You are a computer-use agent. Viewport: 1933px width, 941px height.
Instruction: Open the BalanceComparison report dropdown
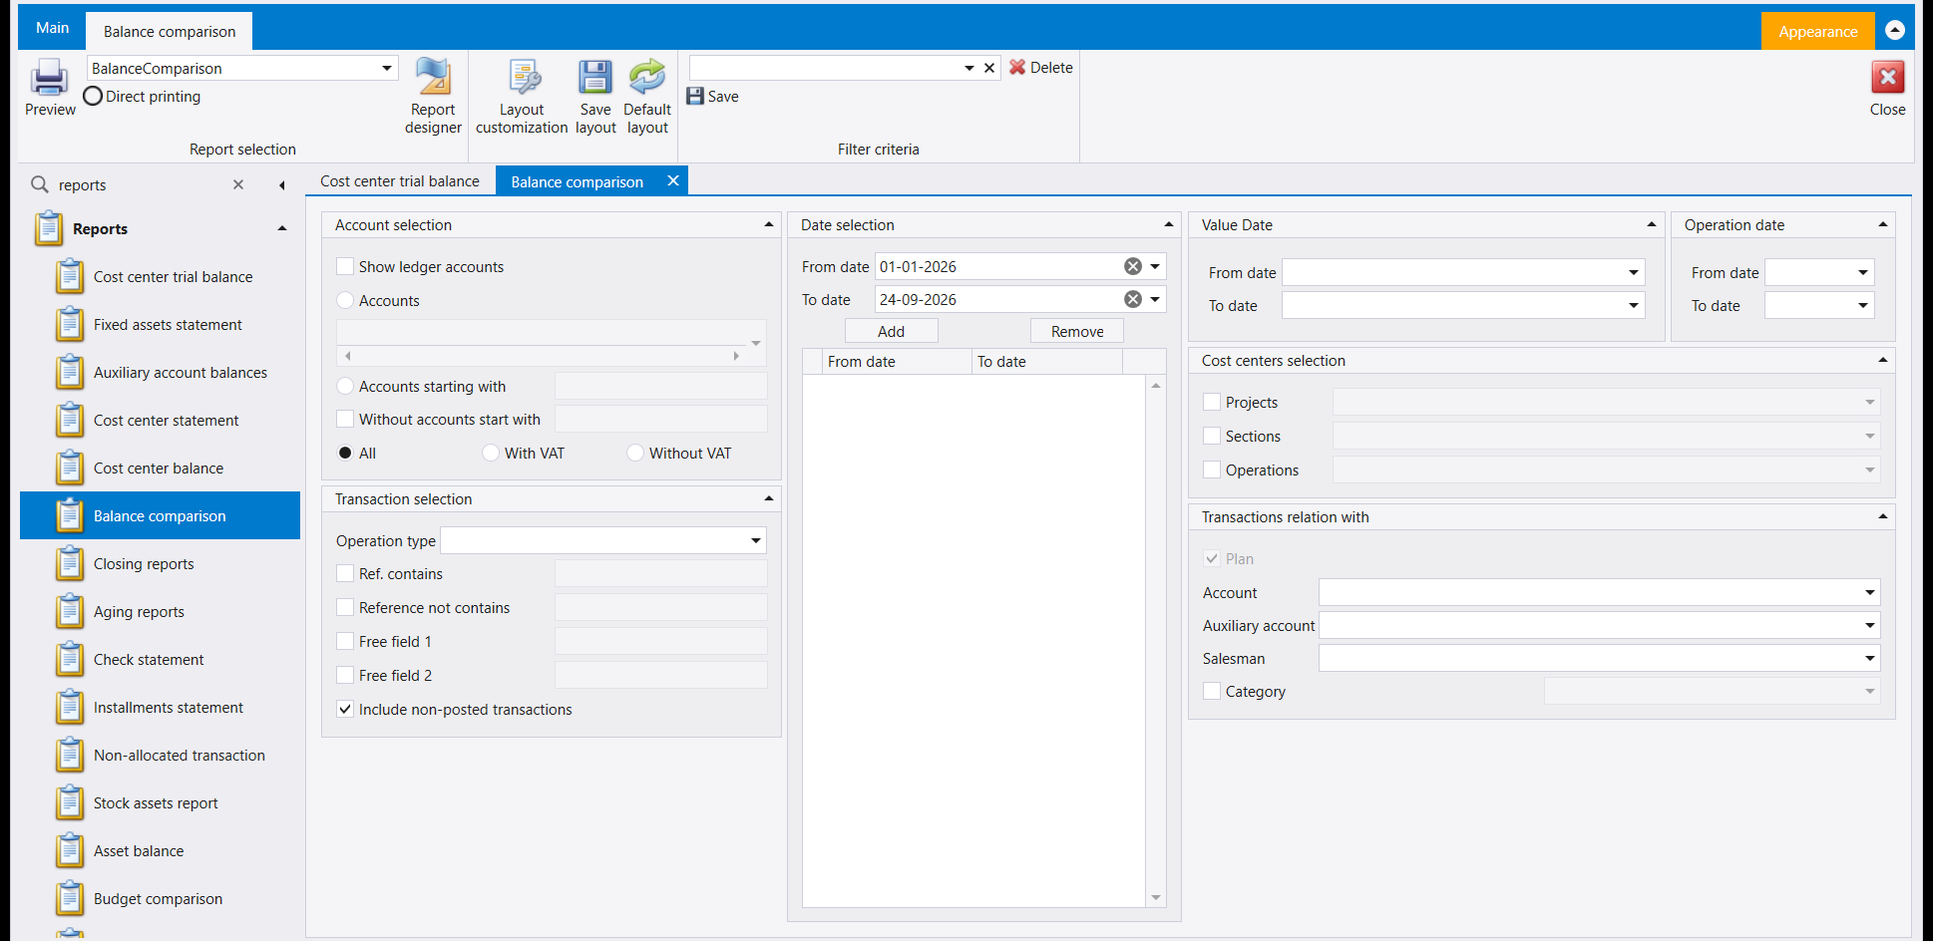(387, 68)
